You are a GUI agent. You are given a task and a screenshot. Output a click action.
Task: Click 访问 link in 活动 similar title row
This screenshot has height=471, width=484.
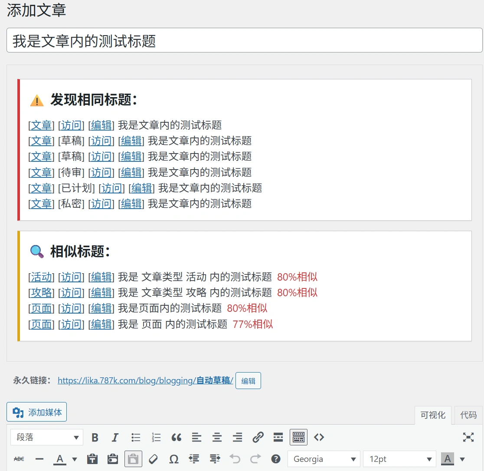(71, 277)
